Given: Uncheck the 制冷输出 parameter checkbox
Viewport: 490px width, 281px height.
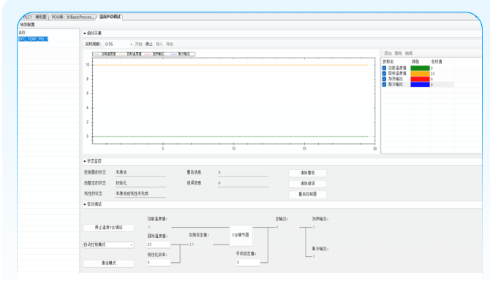Looking at the screenshot, I should pos(385,85).
